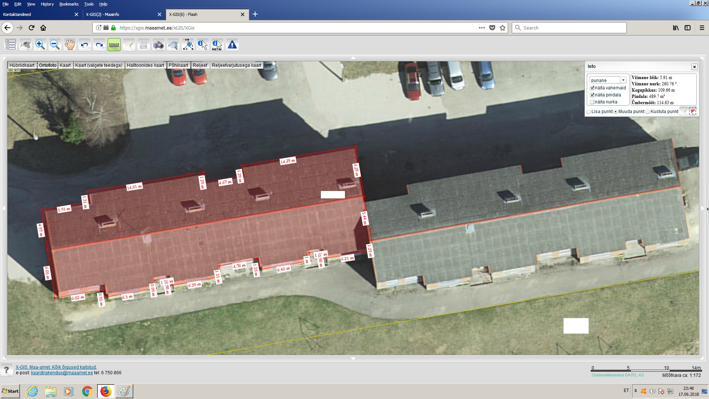Select the zoom in magnifier tool

click(x=40, y=45)
